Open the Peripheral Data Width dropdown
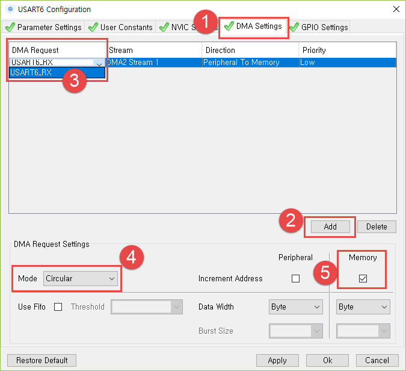 296,307
